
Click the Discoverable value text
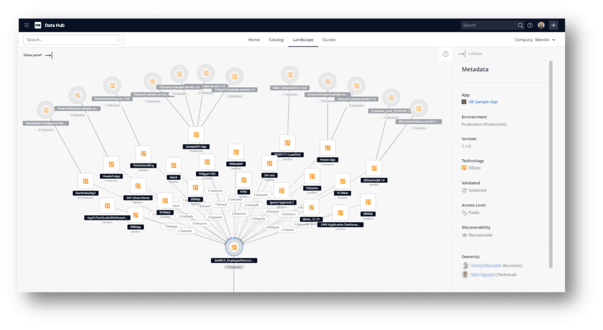click(480, 236)
